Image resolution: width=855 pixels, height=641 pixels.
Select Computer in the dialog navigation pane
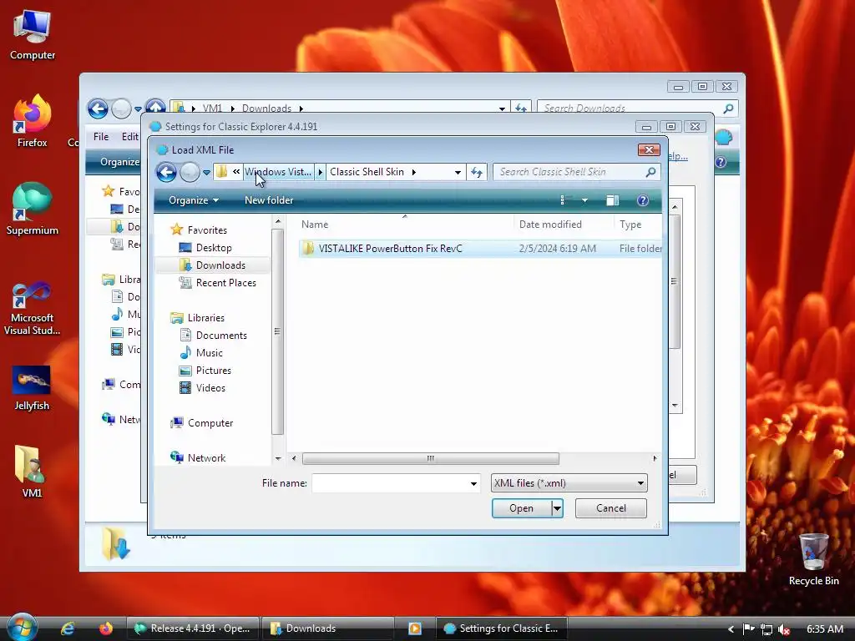[x=210, y=423]
